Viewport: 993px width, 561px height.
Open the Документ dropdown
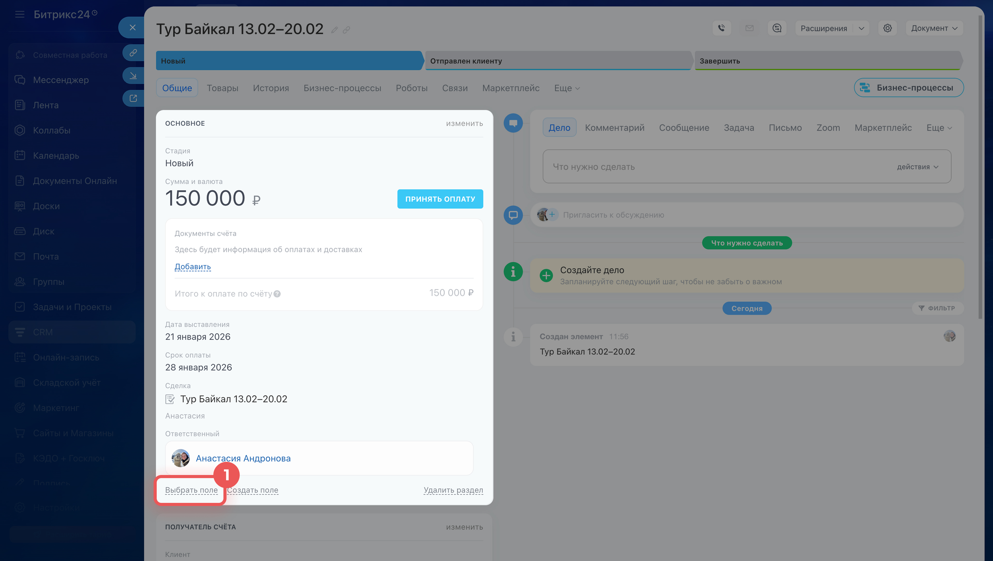934,28
